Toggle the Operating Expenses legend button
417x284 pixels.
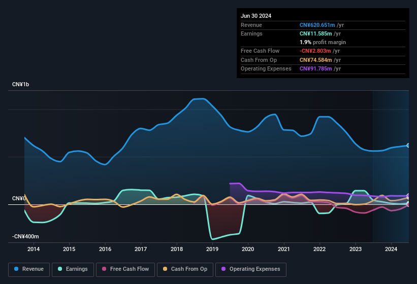[x=251, y=269]
